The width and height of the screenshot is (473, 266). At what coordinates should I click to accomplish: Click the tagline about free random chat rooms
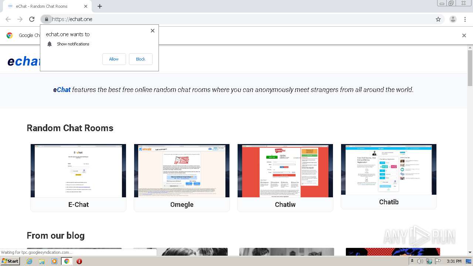[x=233, y=90]
